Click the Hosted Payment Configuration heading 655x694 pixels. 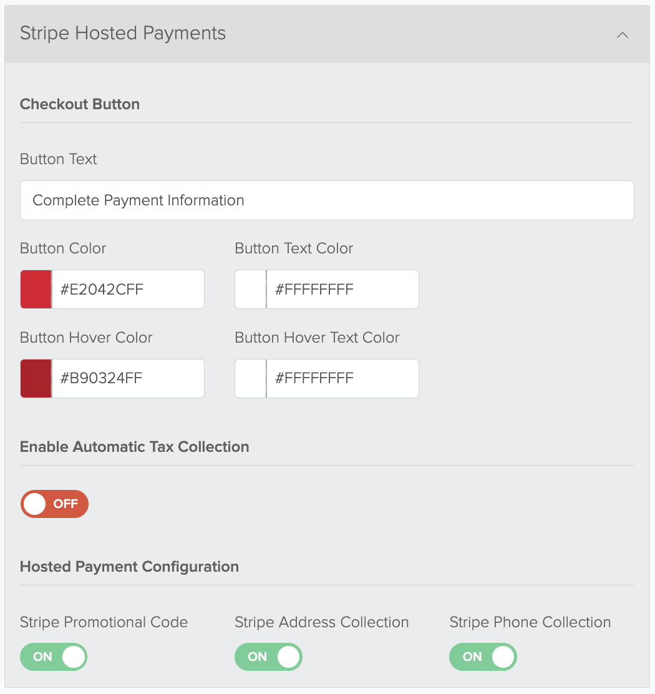tap(129, 567)
